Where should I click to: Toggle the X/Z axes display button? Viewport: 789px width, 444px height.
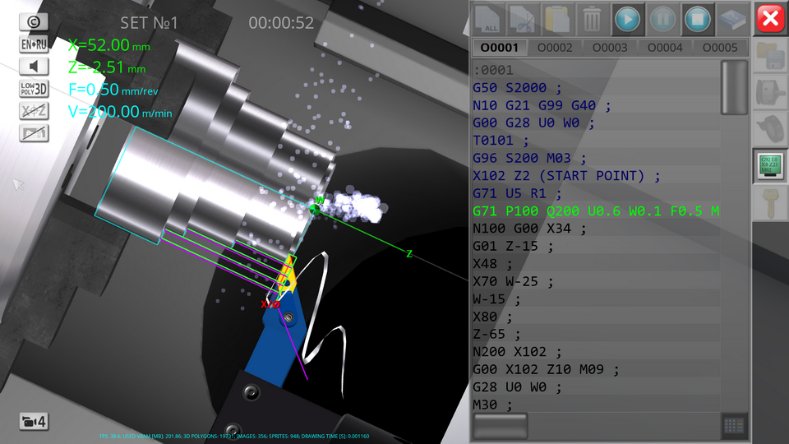[34, 111]
